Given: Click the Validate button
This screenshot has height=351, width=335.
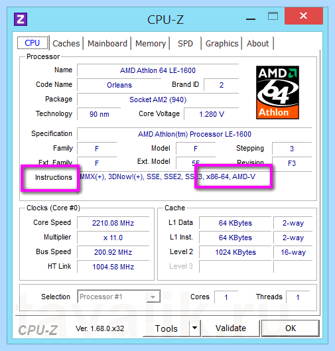Looking at the screenshot, I should coord(231,328).
